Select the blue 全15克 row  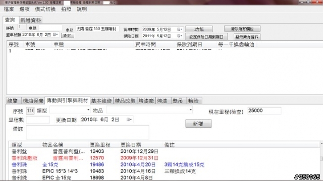pyautogui.click(x=165, y=164)
